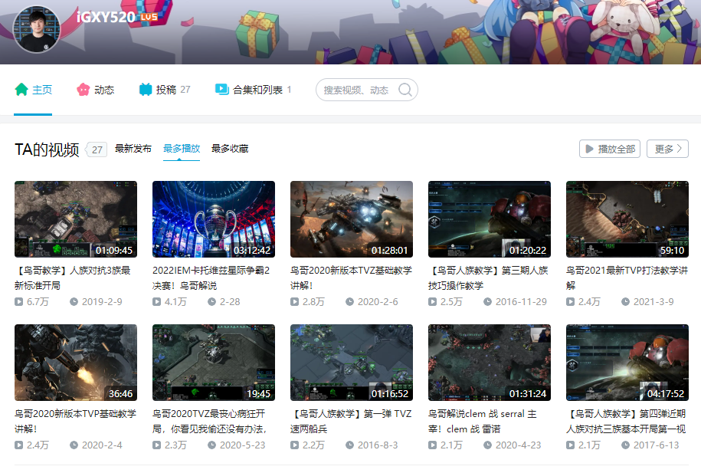Click the 更多 button
Screen dimensions: 701x473
click(667, 149)
